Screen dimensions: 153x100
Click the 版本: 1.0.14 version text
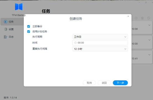[10, 98]
